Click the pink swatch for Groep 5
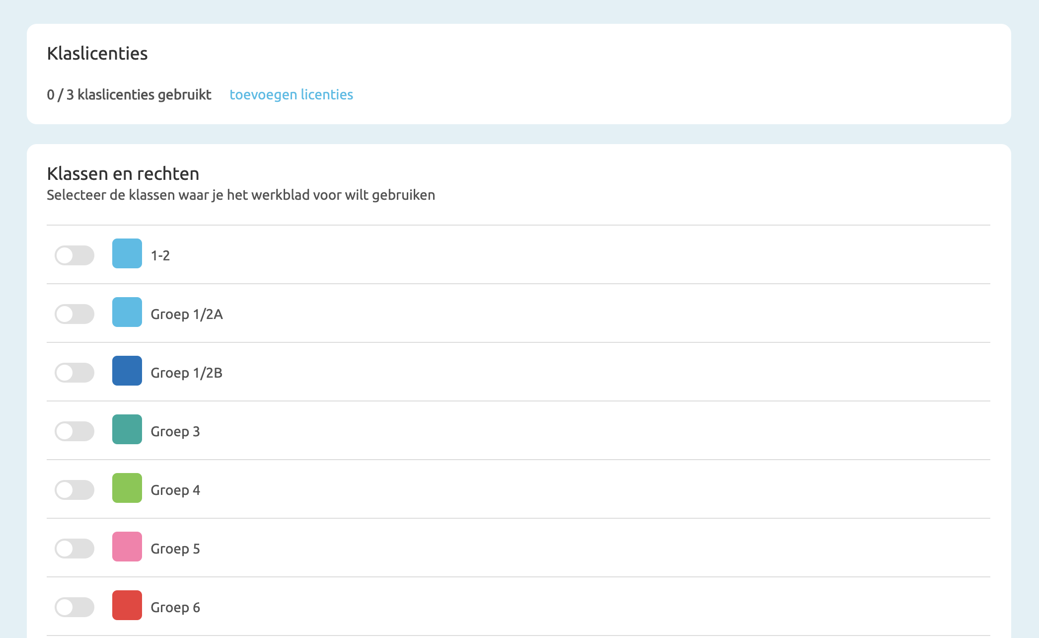Screen dimensions: 1039x638 tap(127, 548)
